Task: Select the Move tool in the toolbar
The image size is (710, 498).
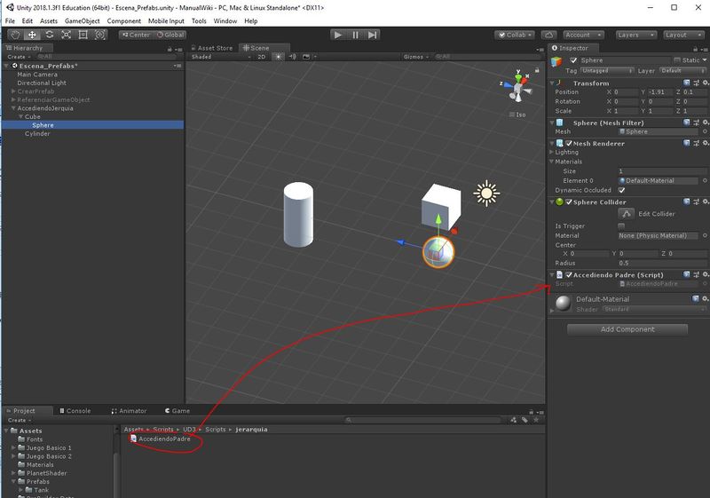Action: 32,35
